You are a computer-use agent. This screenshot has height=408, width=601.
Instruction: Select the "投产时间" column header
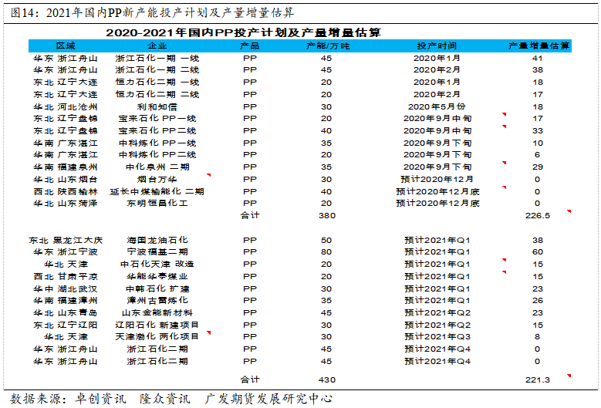tap(437, 46)
